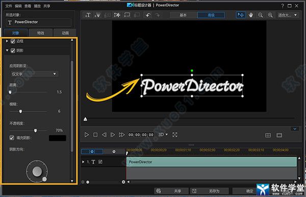Click the 距离 slider handle
The width and height of the screenshot is (306, 197).
(x=10, y=92)
